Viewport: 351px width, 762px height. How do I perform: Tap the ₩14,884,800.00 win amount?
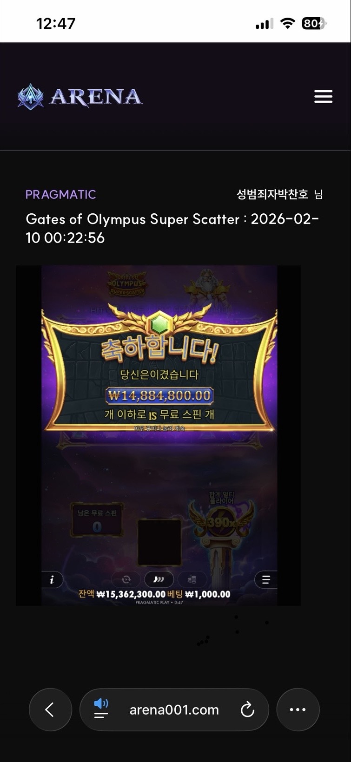tap(159, 395)
